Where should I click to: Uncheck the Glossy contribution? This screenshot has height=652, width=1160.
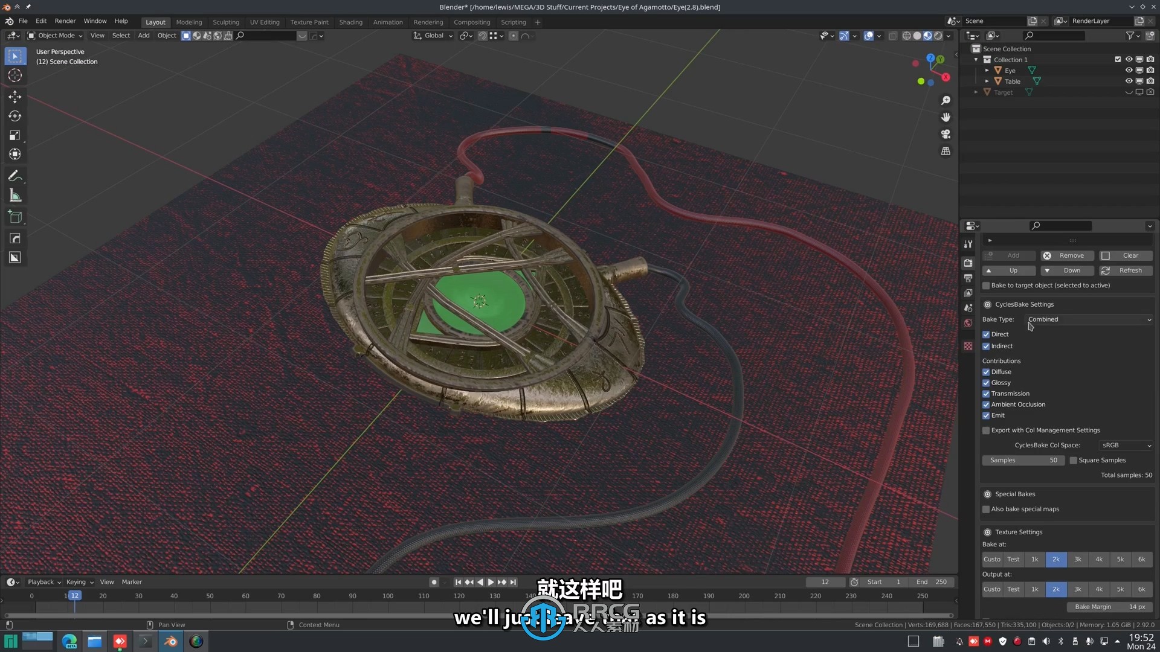tap(986, 383)
